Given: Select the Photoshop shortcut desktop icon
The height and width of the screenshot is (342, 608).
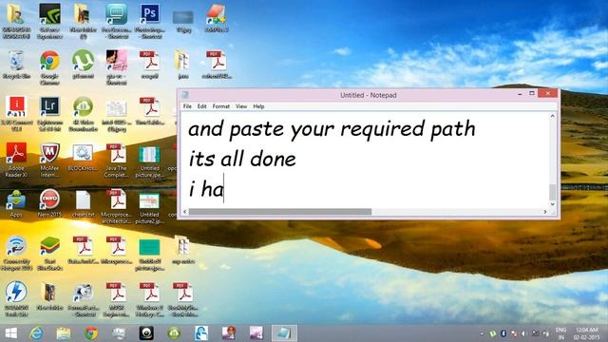Looking at the screenshot, I should (x=150, y=21).
